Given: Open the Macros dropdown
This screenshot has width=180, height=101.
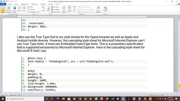Looking at the screenshot, I should point(105,10).
